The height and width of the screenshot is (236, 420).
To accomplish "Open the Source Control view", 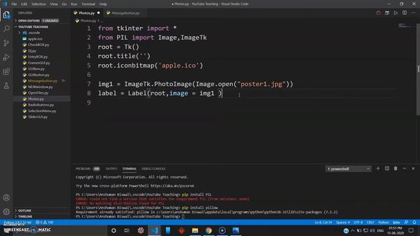I will (x=6, y=43).
